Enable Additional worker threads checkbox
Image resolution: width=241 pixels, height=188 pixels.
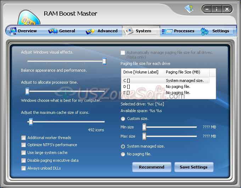[x=23, y=138]
